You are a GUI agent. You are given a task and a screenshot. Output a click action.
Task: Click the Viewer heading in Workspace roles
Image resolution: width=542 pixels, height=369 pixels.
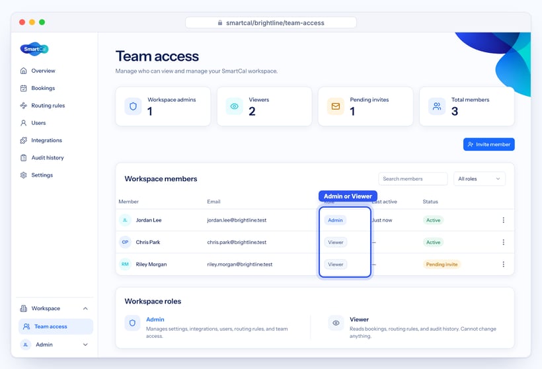pos(359,319)
